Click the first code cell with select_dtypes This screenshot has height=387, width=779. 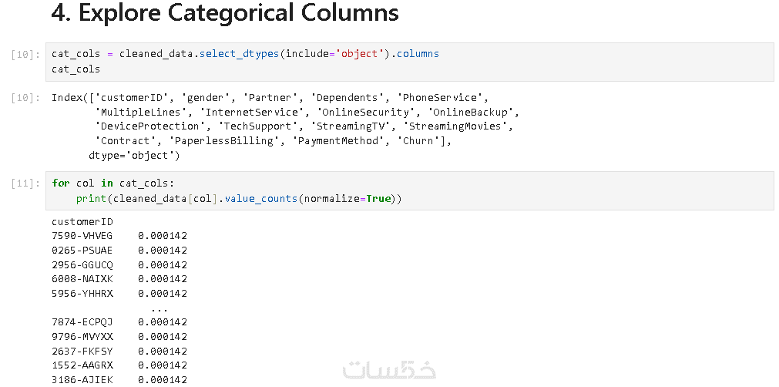coord(408,61)
